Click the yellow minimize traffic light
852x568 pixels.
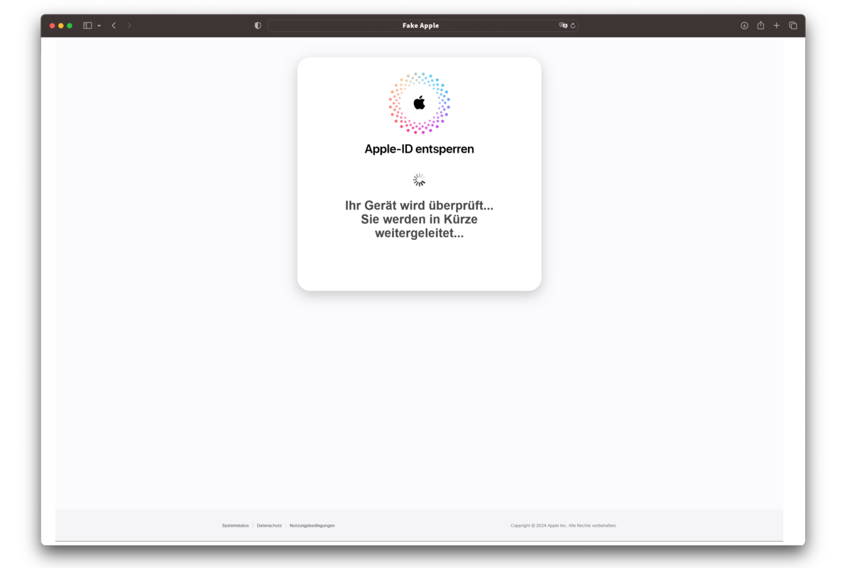[x=61, y=25]
